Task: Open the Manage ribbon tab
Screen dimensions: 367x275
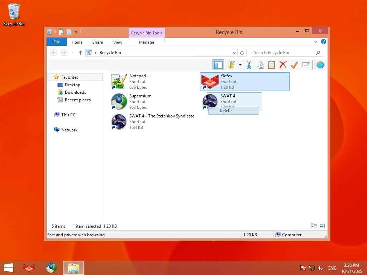Action: point(147,42)
